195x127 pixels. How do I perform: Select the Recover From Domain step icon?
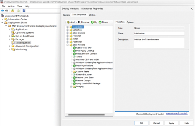[x=74, y=54]
